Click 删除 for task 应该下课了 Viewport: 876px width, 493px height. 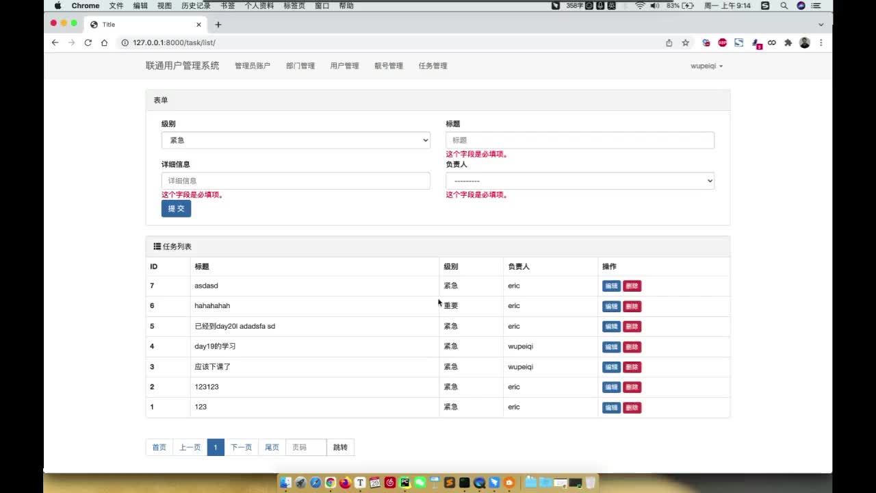632,367
